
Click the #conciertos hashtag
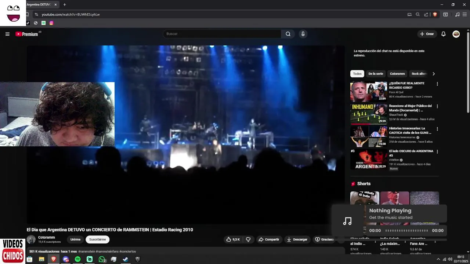coord(127,252)
